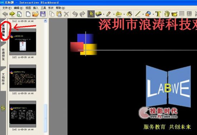The image size is (197, 135).
Task: Switch to the 资源预览 side tab
Action: click(3, 54)
